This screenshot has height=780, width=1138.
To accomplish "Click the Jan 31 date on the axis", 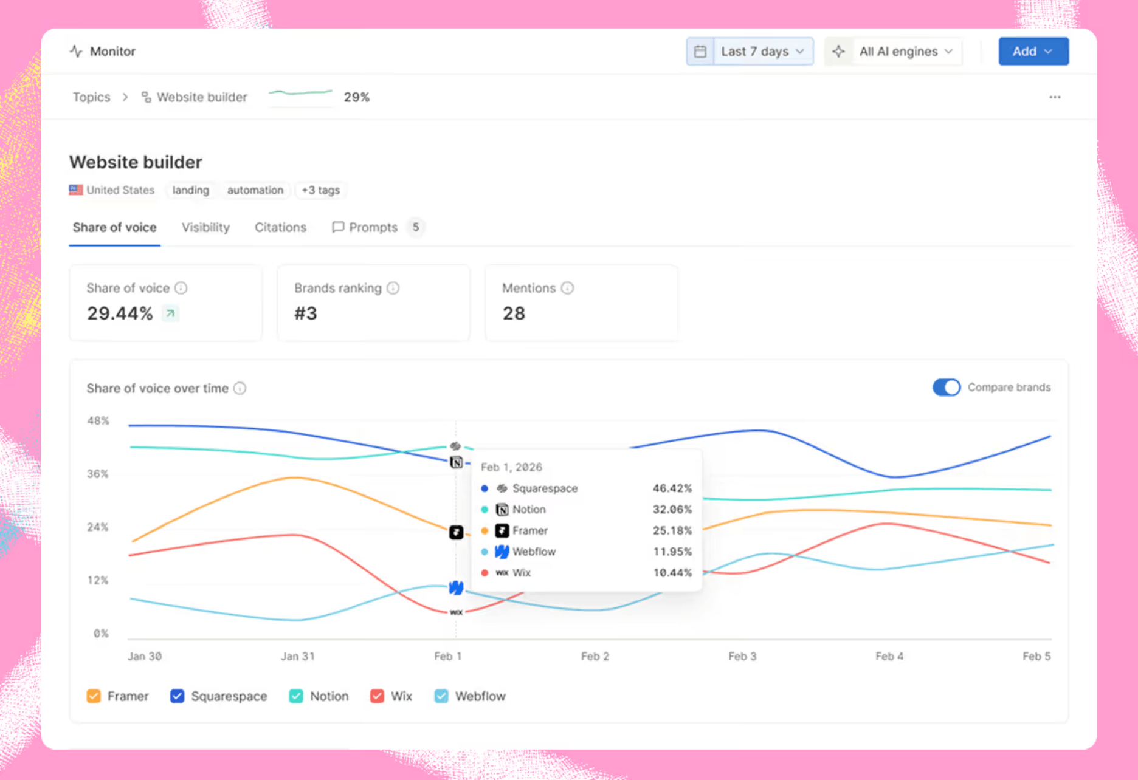I will (x=298, y=656).
